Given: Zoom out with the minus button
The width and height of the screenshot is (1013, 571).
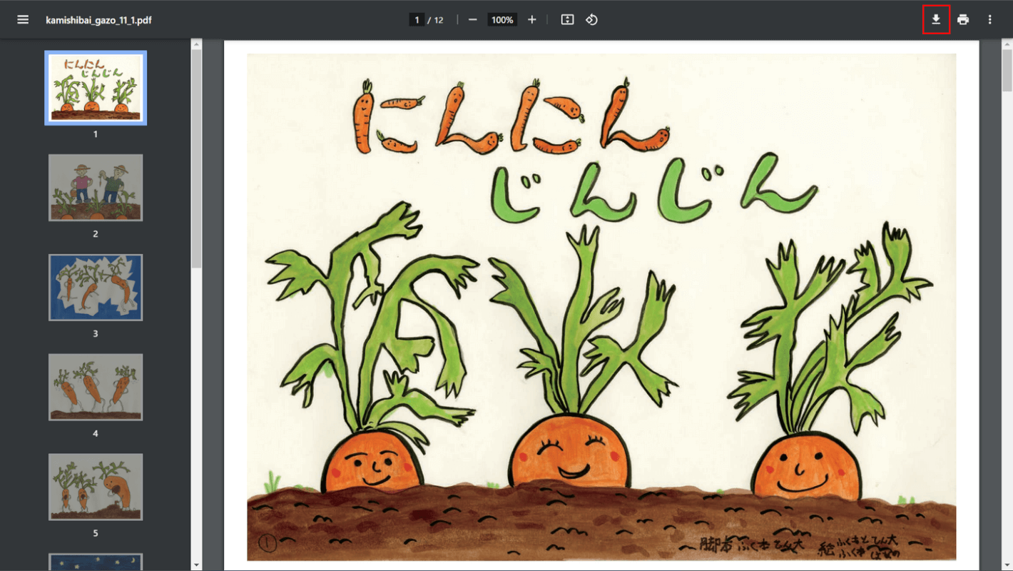Looking at the screenshot, I should (472, 20).
